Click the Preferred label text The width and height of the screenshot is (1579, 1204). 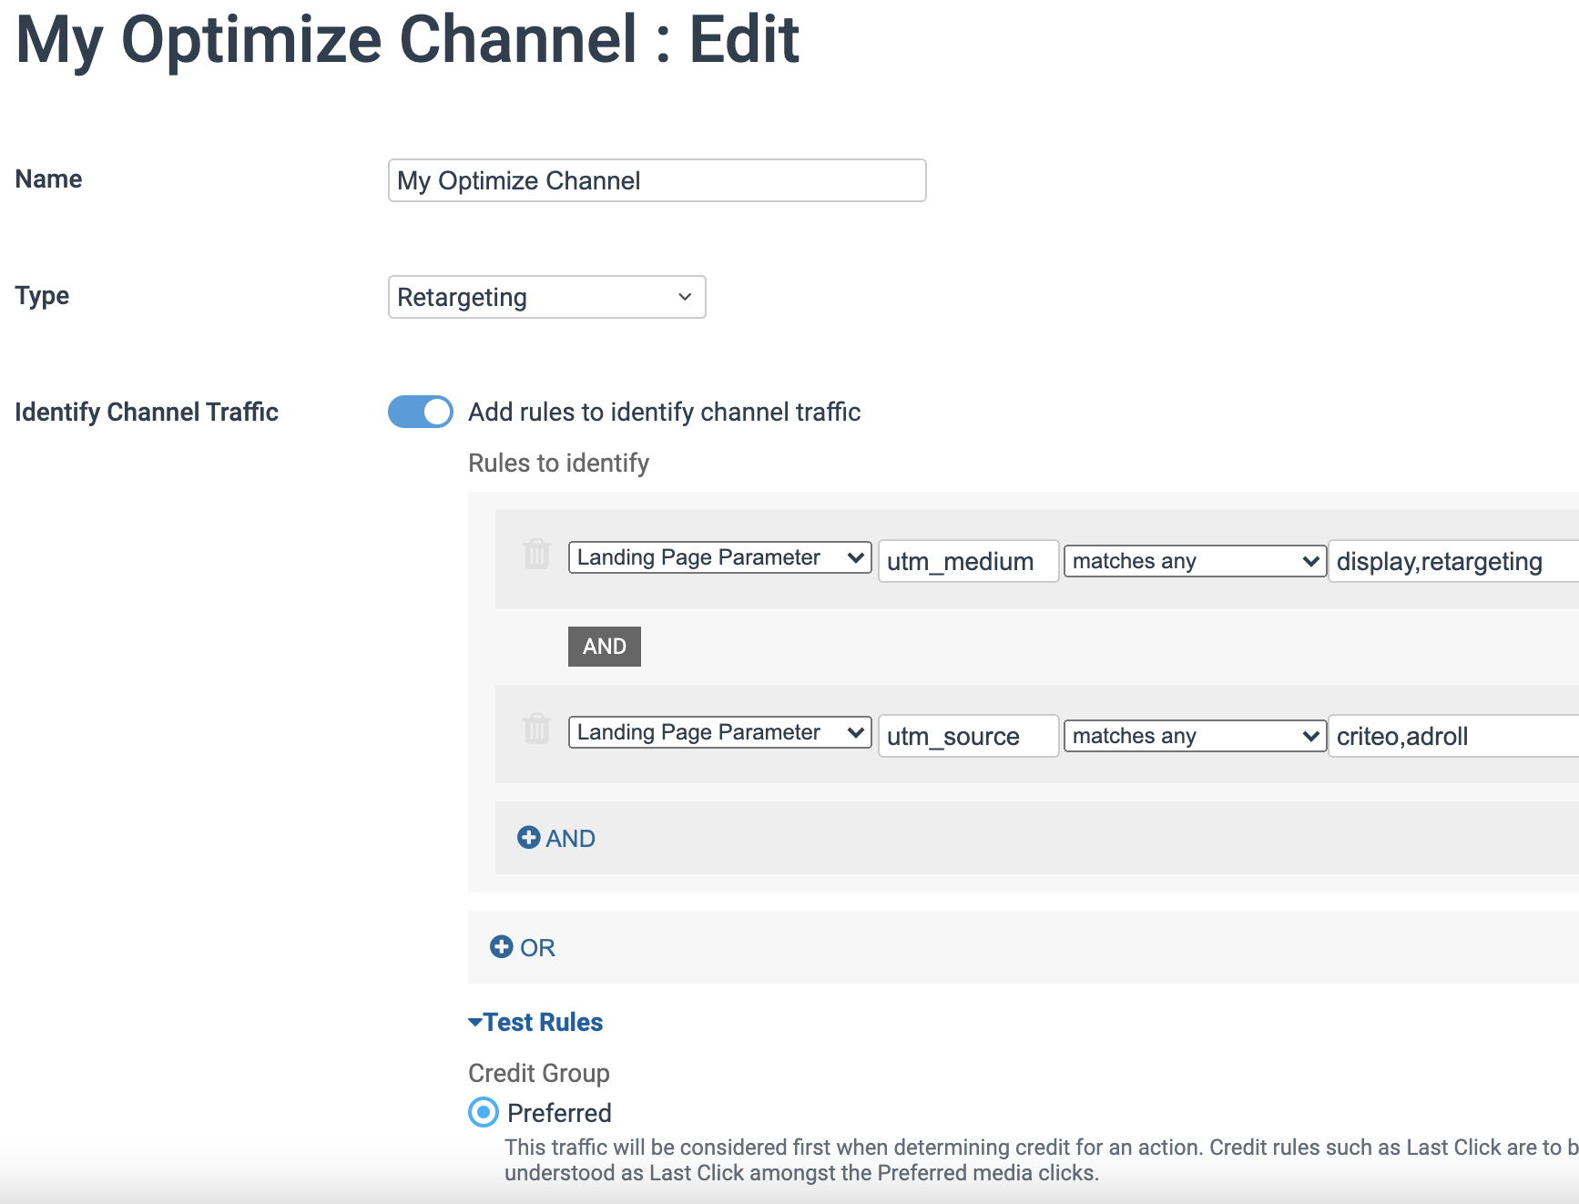[x=559, y=1113]
